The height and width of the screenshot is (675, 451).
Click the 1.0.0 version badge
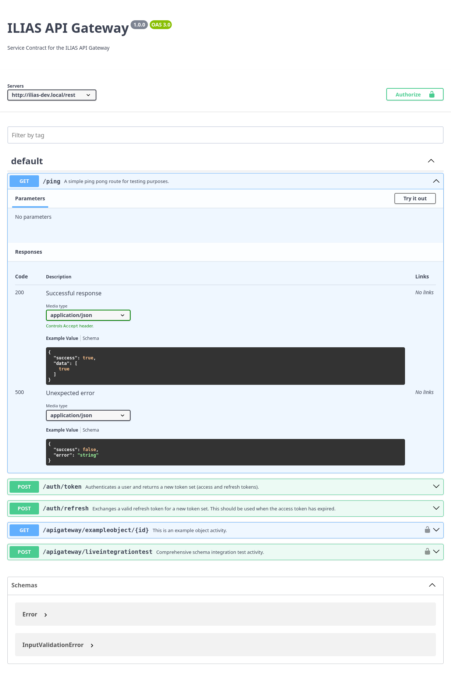[x=139, y=25]
